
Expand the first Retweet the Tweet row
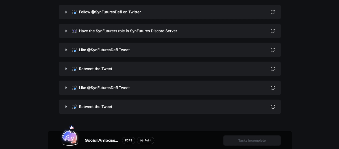66,69
